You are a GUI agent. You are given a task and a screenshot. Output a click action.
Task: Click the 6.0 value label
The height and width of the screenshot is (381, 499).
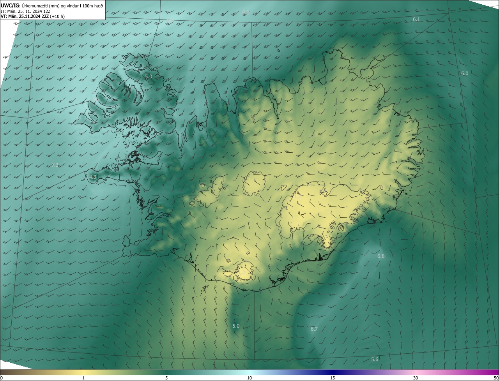click(x=465, y=73)
